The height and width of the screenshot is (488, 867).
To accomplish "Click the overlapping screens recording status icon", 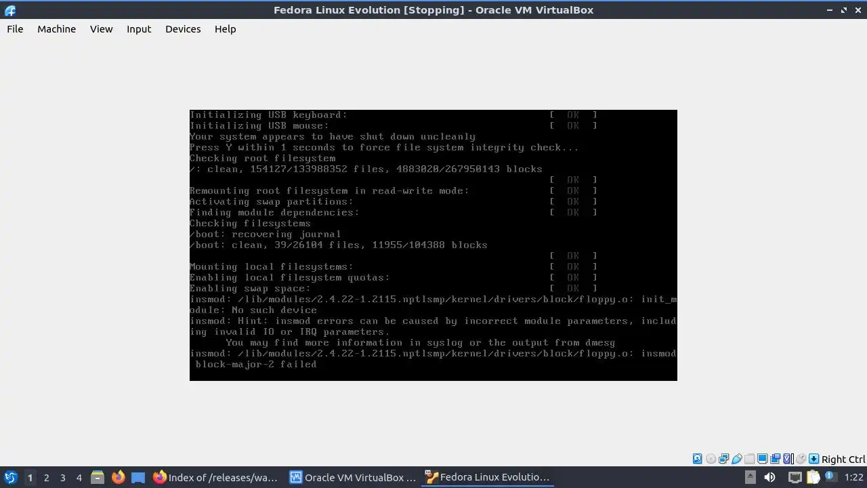I will click(775, 459).
